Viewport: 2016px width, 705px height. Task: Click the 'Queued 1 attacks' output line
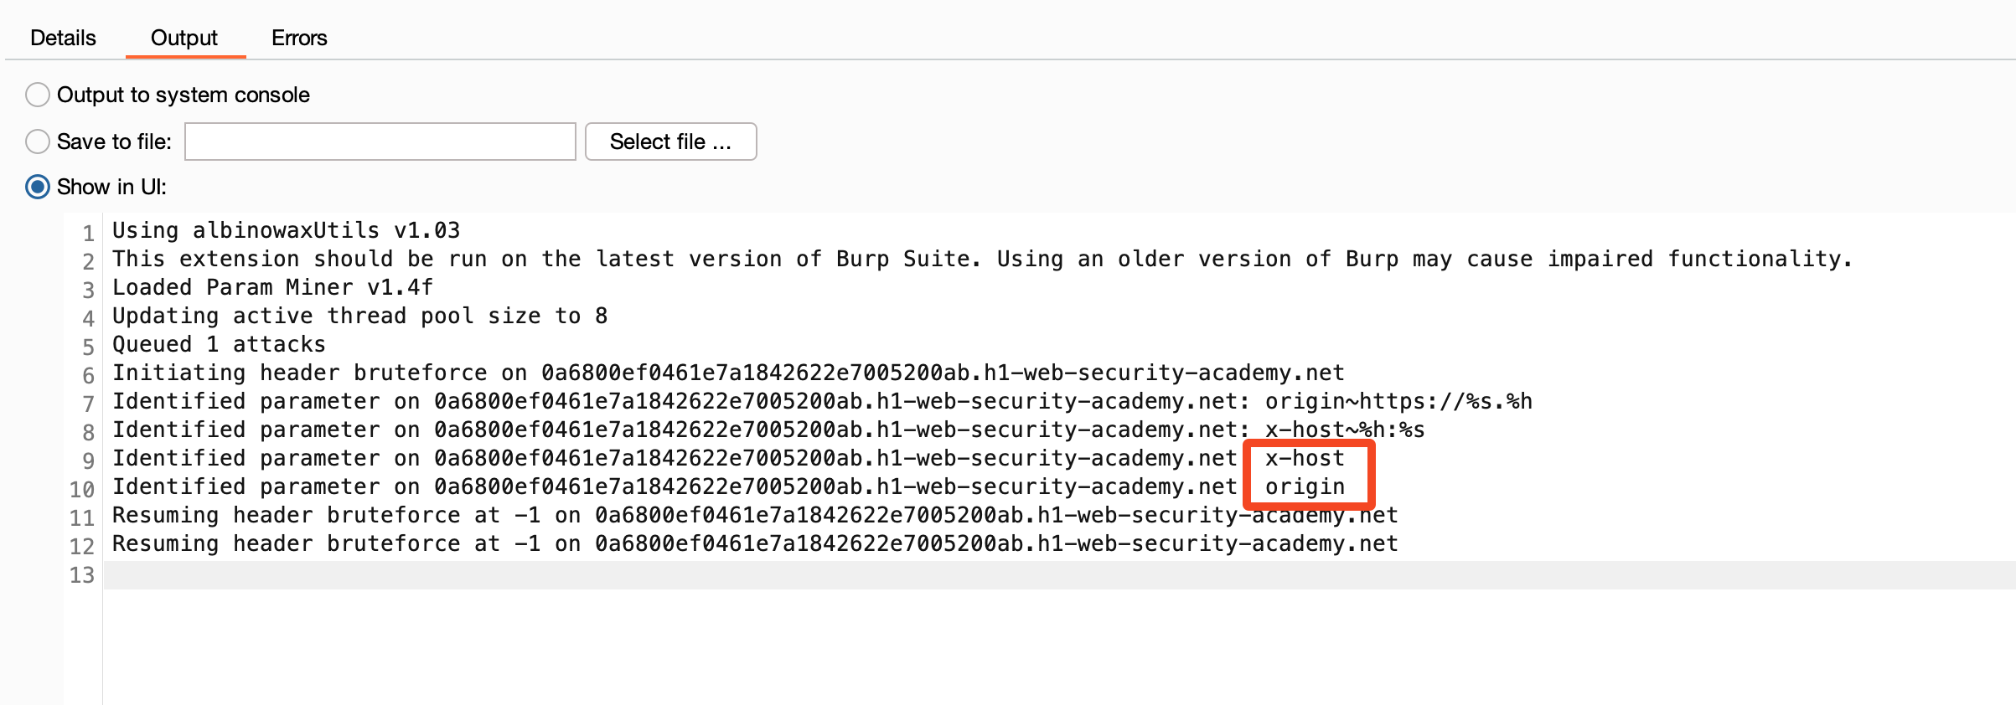tap(219, 344)
